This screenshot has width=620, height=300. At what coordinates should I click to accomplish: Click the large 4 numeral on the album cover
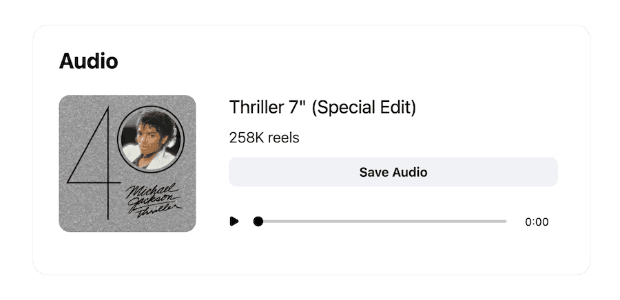94,162
